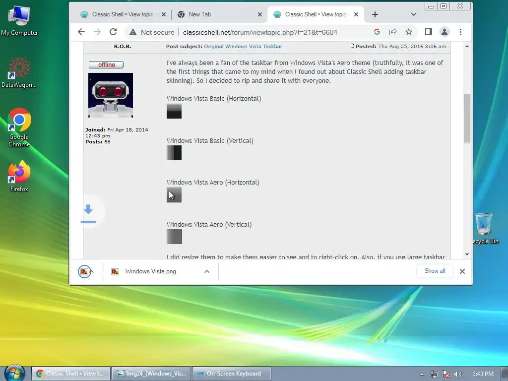Screen dimensions: 508x381
Task: Click the post icon next to Posted
Action: [x=352, y=46]
